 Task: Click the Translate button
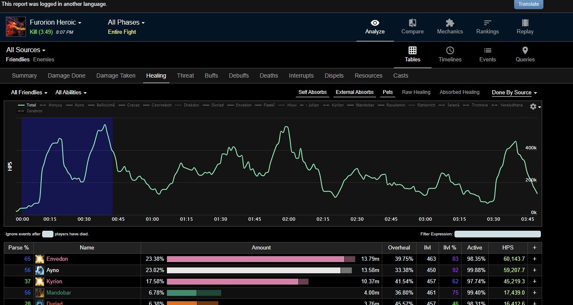(x=528, y=4)
